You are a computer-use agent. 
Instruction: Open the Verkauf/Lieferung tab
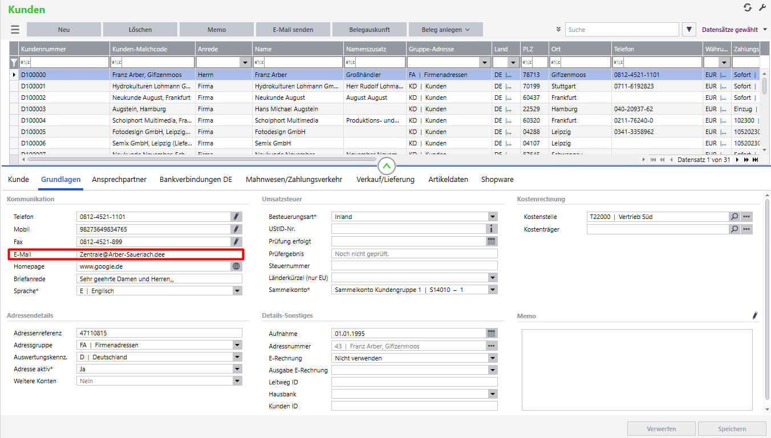click(x=385, y=179)
